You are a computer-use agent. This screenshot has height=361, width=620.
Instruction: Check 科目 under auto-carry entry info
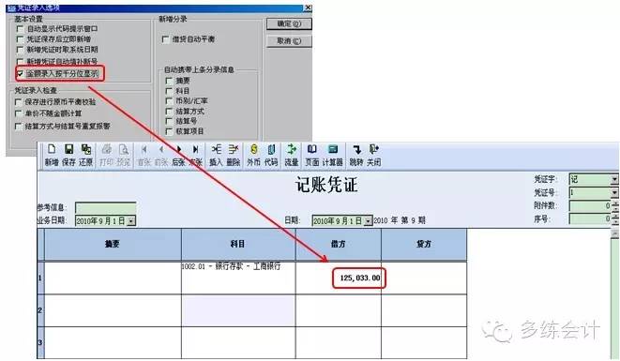coord(169,91)
